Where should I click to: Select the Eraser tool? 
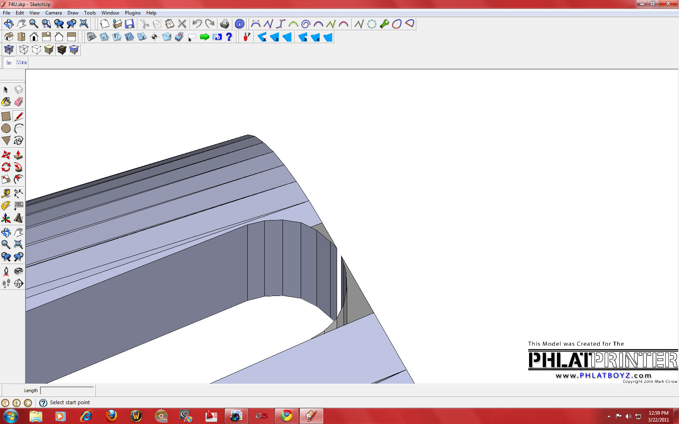click(19, 102)
